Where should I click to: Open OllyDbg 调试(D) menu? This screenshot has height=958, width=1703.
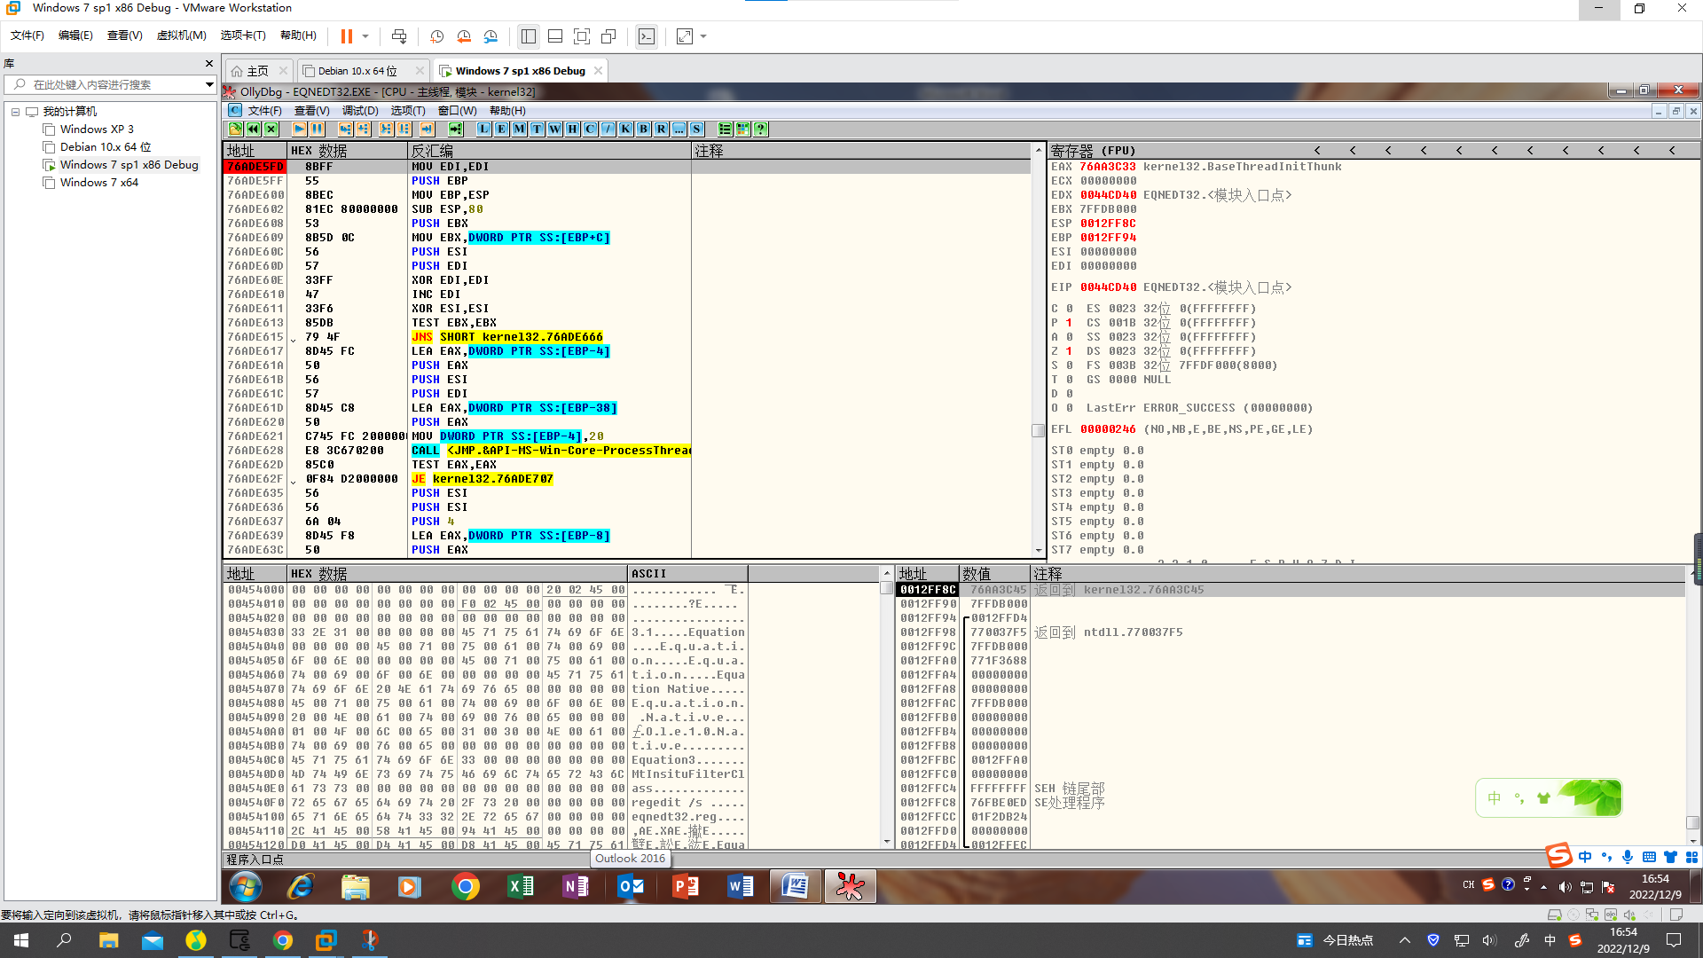click(359, 111)
